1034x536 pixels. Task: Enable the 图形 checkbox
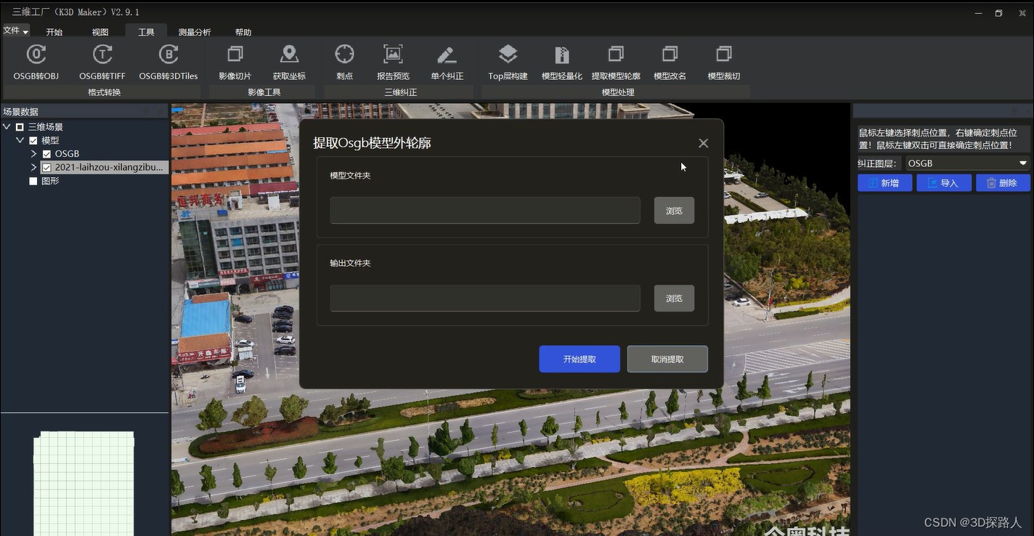[x=33, y=181]
